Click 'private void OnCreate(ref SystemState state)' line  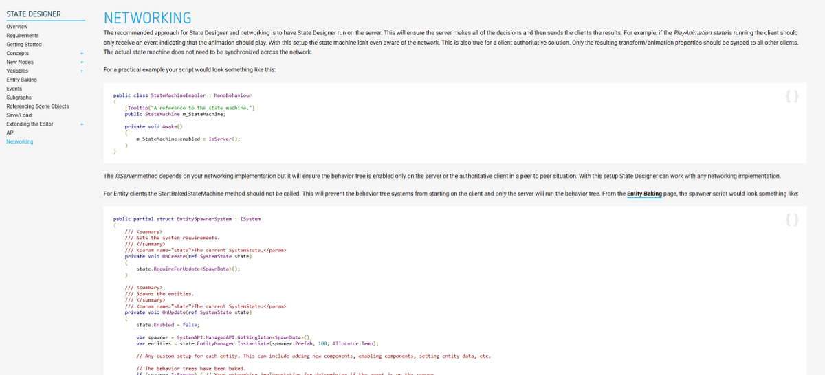coord(188,256)
